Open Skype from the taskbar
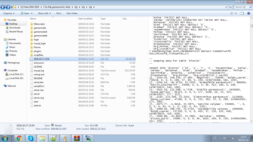The image size is (253, 142). click(31, 138)
